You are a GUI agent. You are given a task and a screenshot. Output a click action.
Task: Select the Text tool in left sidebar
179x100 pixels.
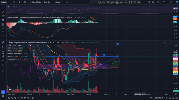pos(3,33)
